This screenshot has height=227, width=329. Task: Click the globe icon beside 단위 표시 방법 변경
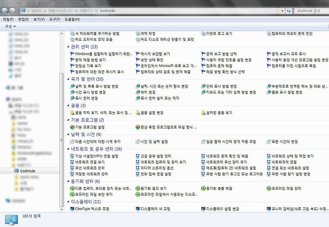[x=203, y=86]
